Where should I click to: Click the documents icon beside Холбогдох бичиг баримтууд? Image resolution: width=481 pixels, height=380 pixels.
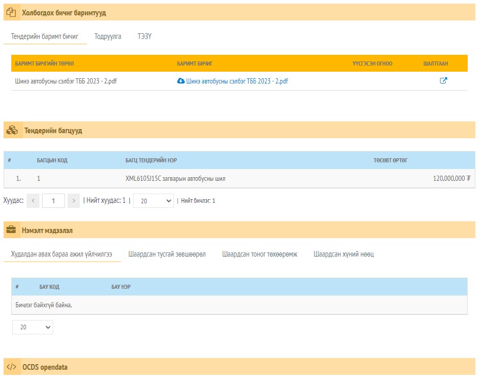pos(11,13)
